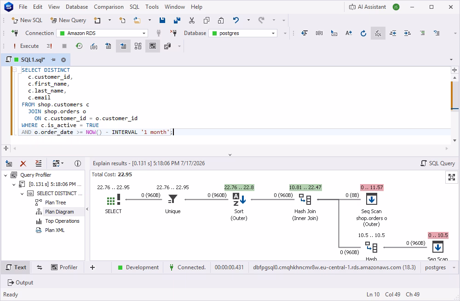Select Top Operations in profiler tree

(62, 221)
